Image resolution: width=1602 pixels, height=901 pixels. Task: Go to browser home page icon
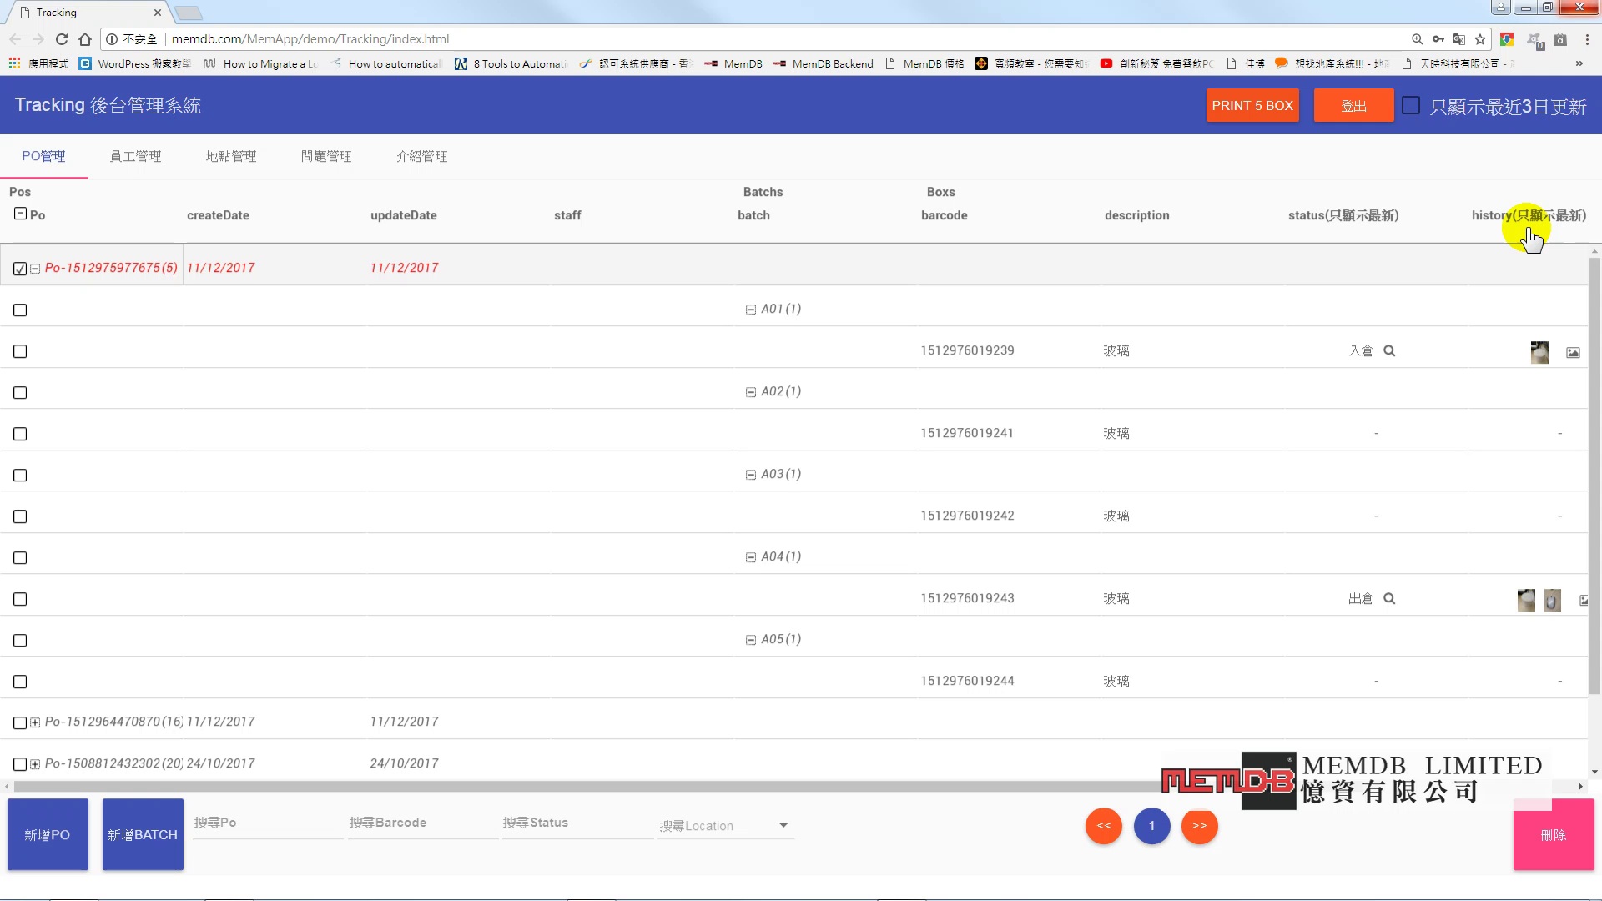(85, 39)
